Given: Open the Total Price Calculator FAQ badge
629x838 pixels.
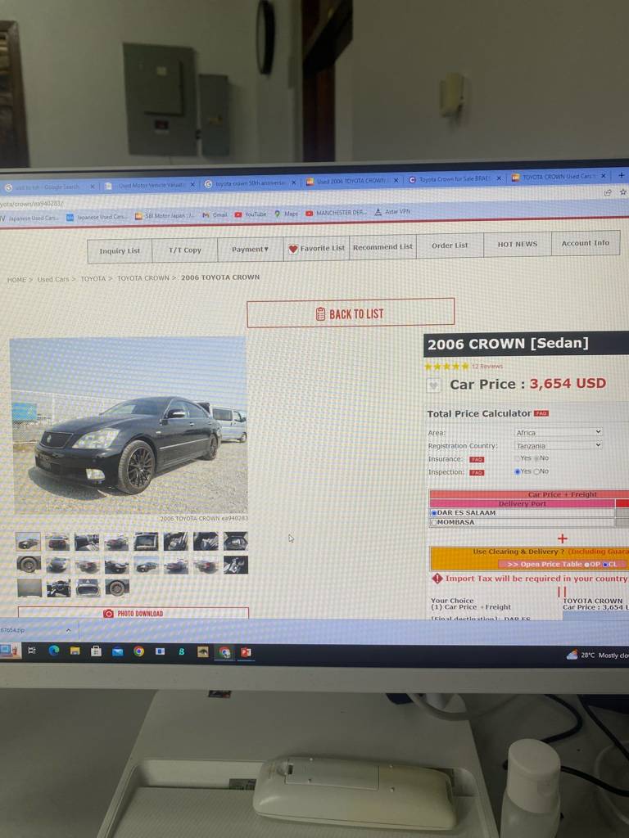Looking at the screenshot, I should (541, 413).
